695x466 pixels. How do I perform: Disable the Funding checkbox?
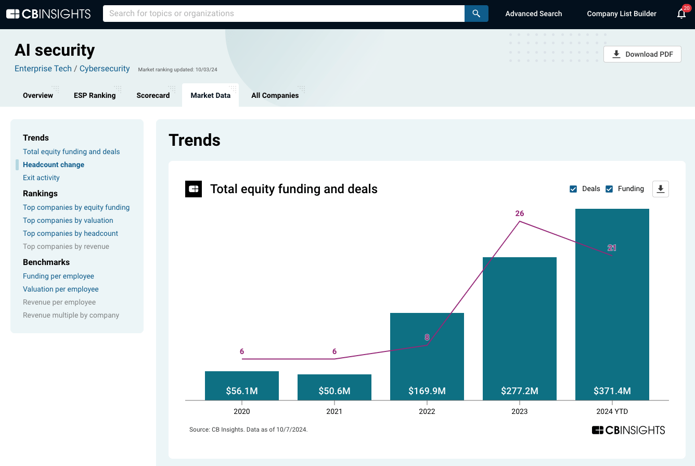click(609, 188)
